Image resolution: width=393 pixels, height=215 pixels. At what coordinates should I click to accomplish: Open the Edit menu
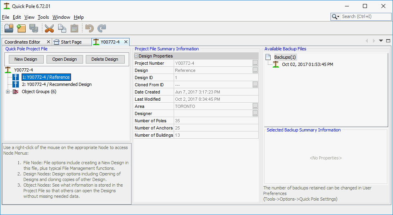tap(17, 17)
